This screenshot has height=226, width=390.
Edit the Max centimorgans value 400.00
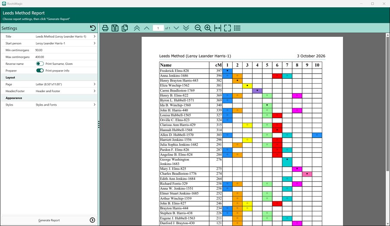click(39, 57)
